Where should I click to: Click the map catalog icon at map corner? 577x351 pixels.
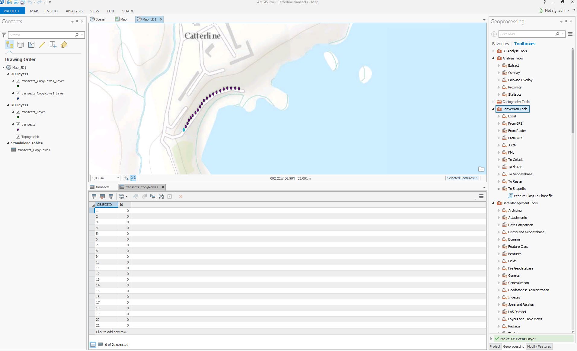pos(481,169)
